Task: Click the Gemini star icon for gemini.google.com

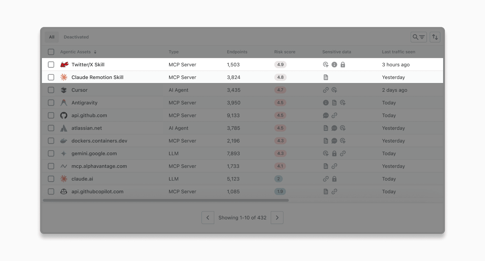Action: [64, 153]
